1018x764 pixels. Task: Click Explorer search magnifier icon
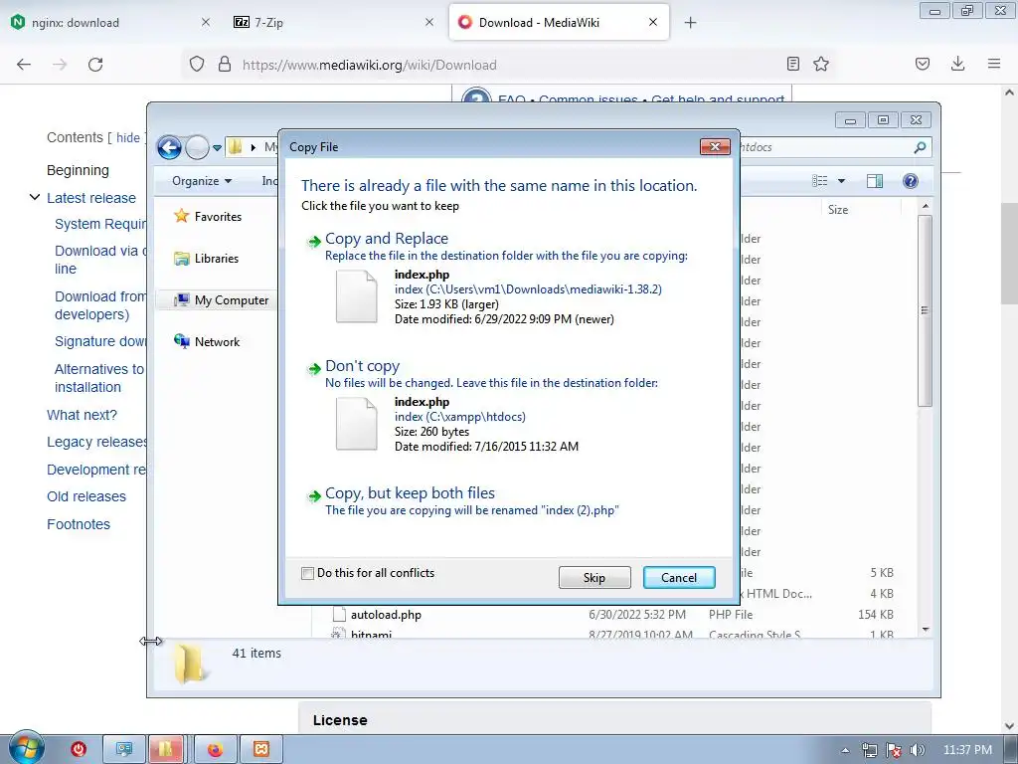pos(920,147)
